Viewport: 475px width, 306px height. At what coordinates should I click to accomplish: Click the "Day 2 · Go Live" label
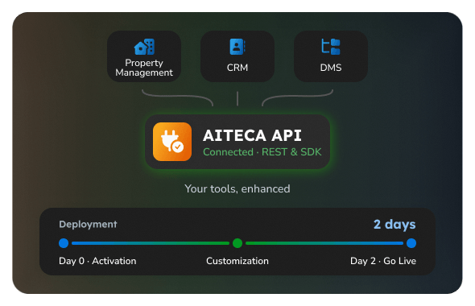pyautogui.click(x=383, y=261)
